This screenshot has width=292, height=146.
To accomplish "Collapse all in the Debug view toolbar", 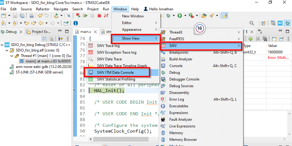I will coord(45,39).
